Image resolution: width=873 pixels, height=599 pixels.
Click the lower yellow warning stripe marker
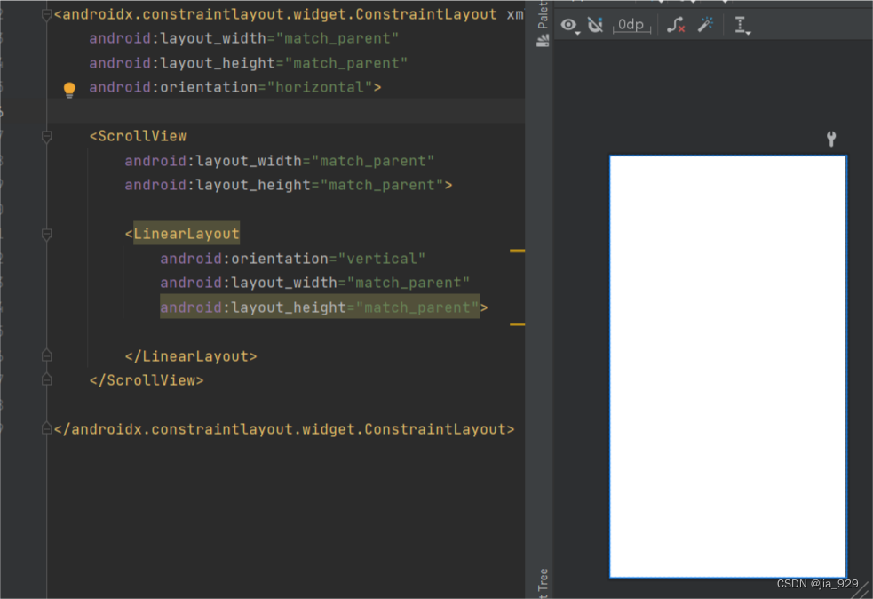point(517,324)
